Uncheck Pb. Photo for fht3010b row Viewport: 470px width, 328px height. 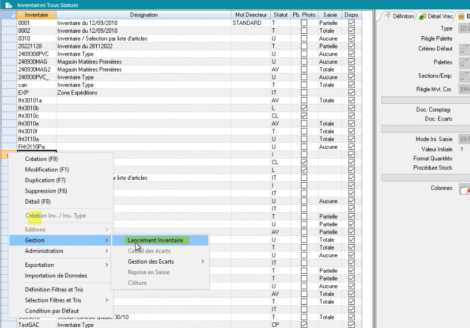304,108
